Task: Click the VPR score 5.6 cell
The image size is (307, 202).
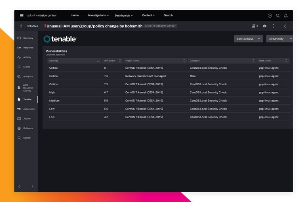Action: tap(106, 109)
